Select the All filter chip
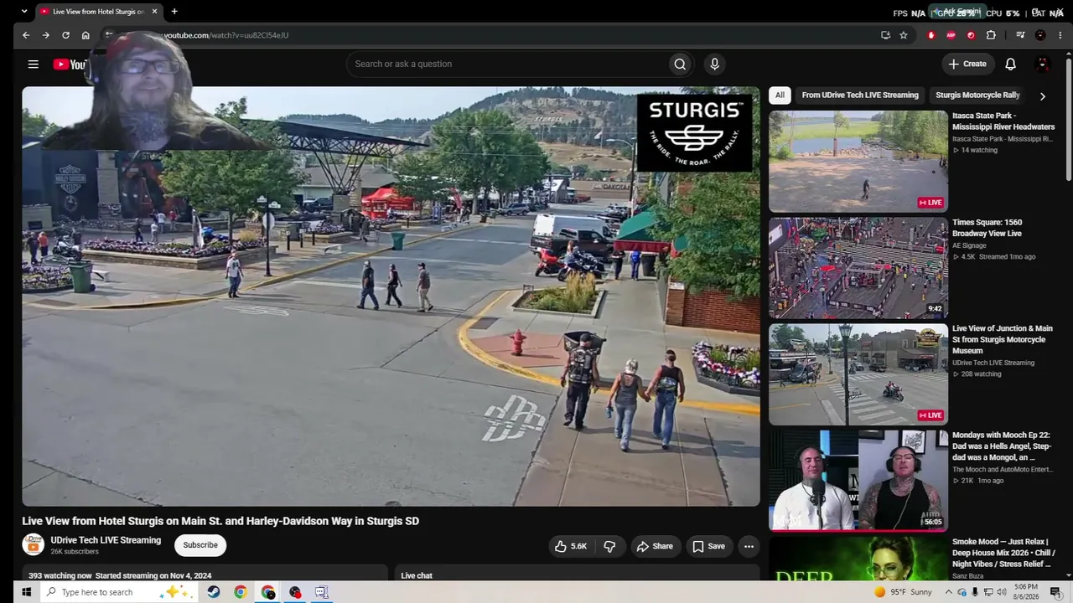 coord(780,95)
